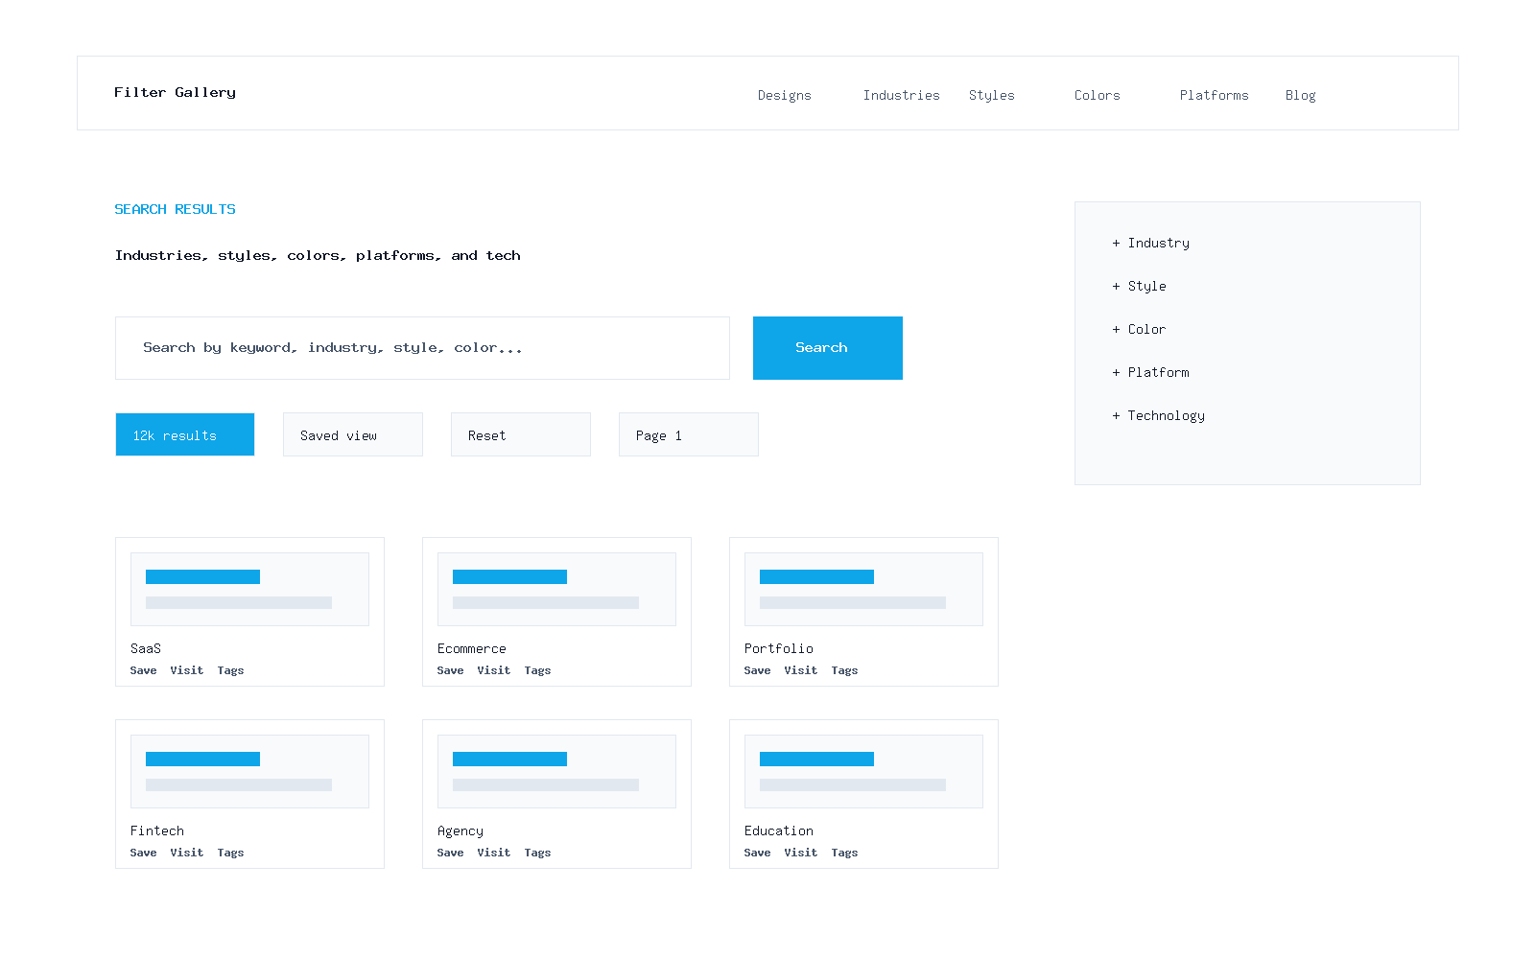Show Tags for the Ecommerce card

[537, 670]
